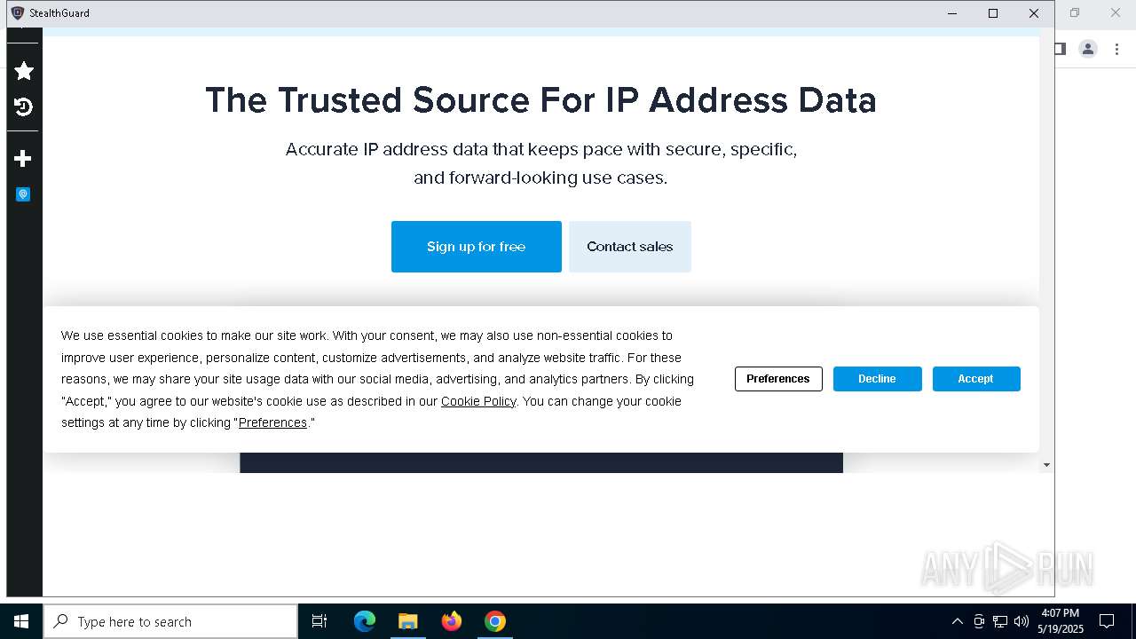Screen dimensions: 1136x639
Task: Switch to Chrome from taskbar
Action: [495, 621]
